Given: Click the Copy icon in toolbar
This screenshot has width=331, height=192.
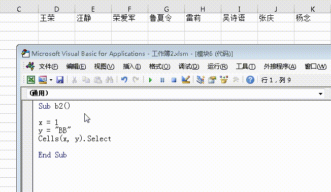Looking at the screenshot, I should [86, 80].
